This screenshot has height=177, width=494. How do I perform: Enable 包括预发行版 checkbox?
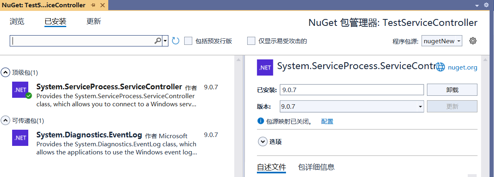tap(188, 41)
